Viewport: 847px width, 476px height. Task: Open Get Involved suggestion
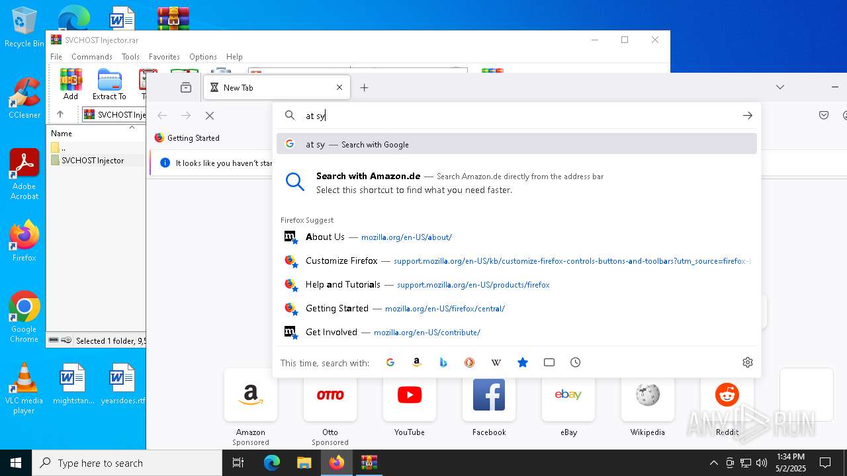tap(517, 332)
